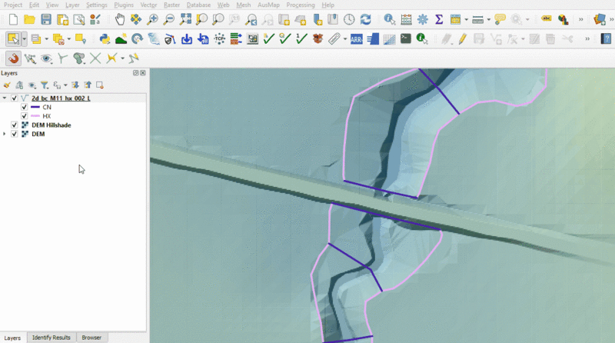Image resolution: width=615 pixels, height=343 pixels.
Task: Click the Statistical Summary sigma icon
Action: 439,19
